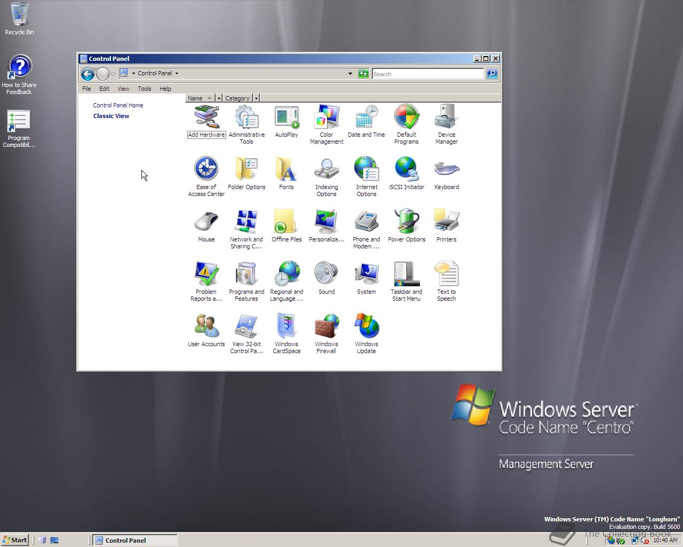The height and width of the screenshot is (547, 683).
Task: Open Power Options
Action: coord(407,226)
